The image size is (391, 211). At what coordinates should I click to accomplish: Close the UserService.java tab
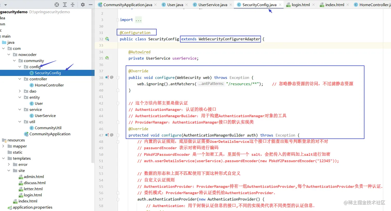coord(231,5)
